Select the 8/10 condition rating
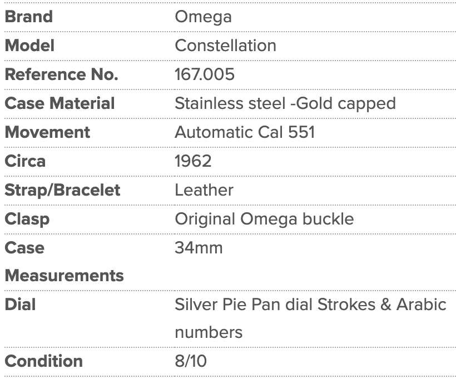 coord(191,361)
